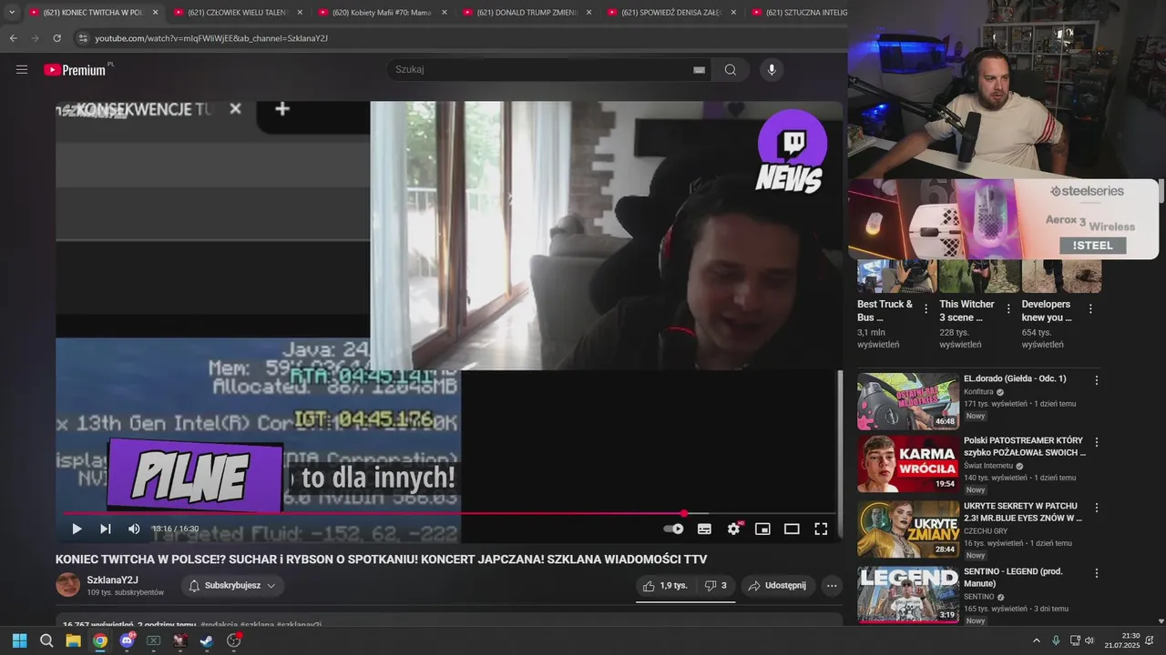Open Best Truck & Bus video title
This screenshot has width=1166, height=655.
(885, 310)
